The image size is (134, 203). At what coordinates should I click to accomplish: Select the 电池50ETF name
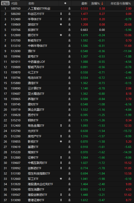[x=34, y=78]
